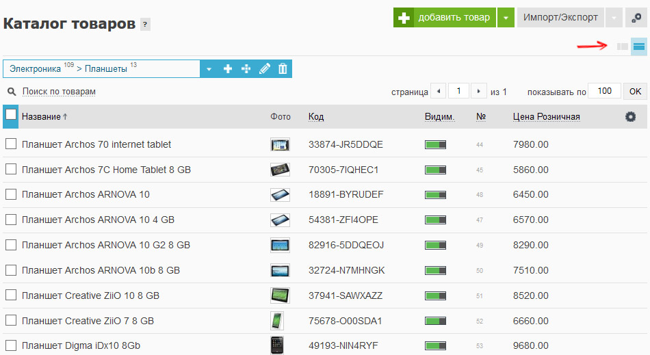Open photo of Archos ARNOVA 10
Viewport: 650px width, 355px height.
click(280, 195)
